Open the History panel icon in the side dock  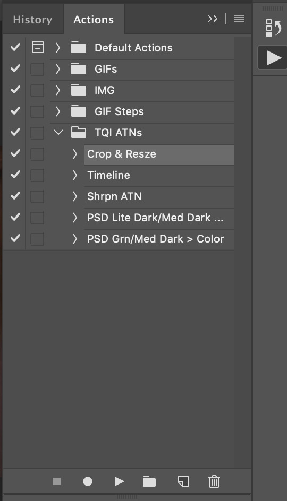[x=274, y=28]
